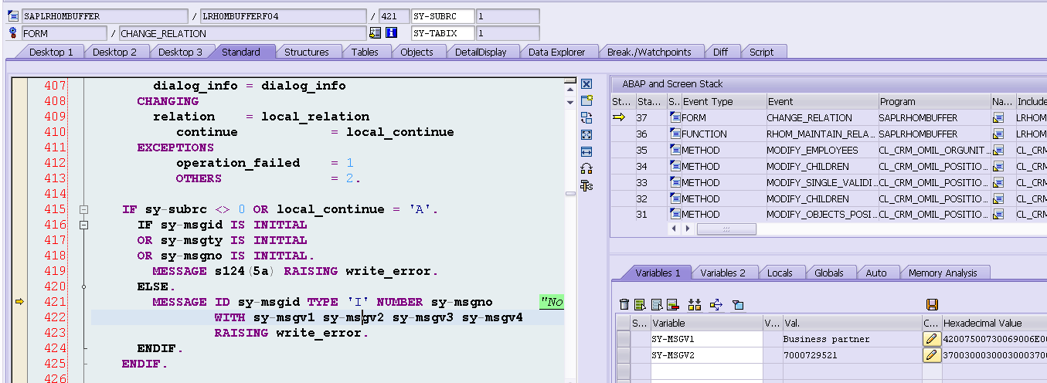
Task: Click the Event column header in the stack table
Action: [x=821, y=101]
